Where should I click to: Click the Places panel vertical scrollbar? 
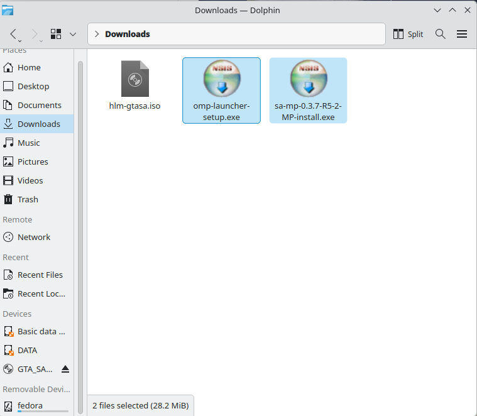coord(80,237)
